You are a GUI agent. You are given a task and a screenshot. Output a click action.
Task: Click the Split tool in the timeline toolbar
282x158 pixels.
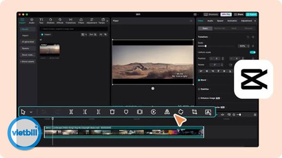[x=71, y=112]
